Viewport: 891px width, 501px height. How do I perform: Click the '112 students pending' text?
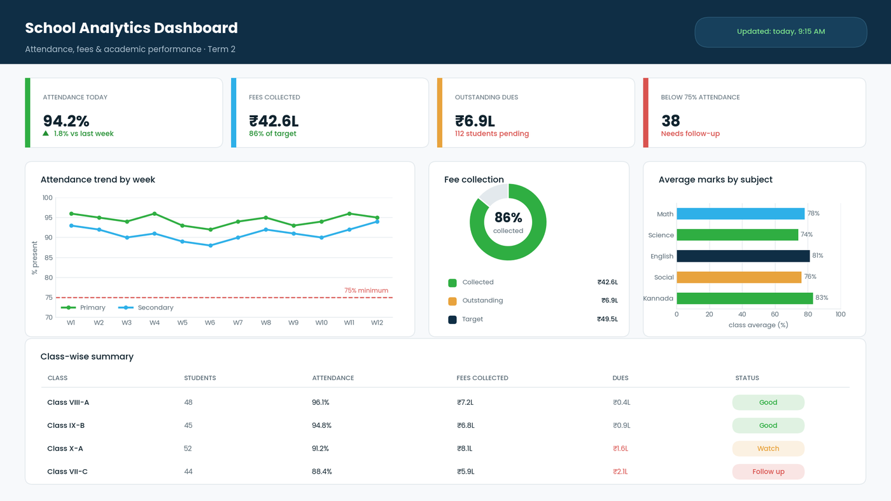pyautogui.click(x=492, y=134)
